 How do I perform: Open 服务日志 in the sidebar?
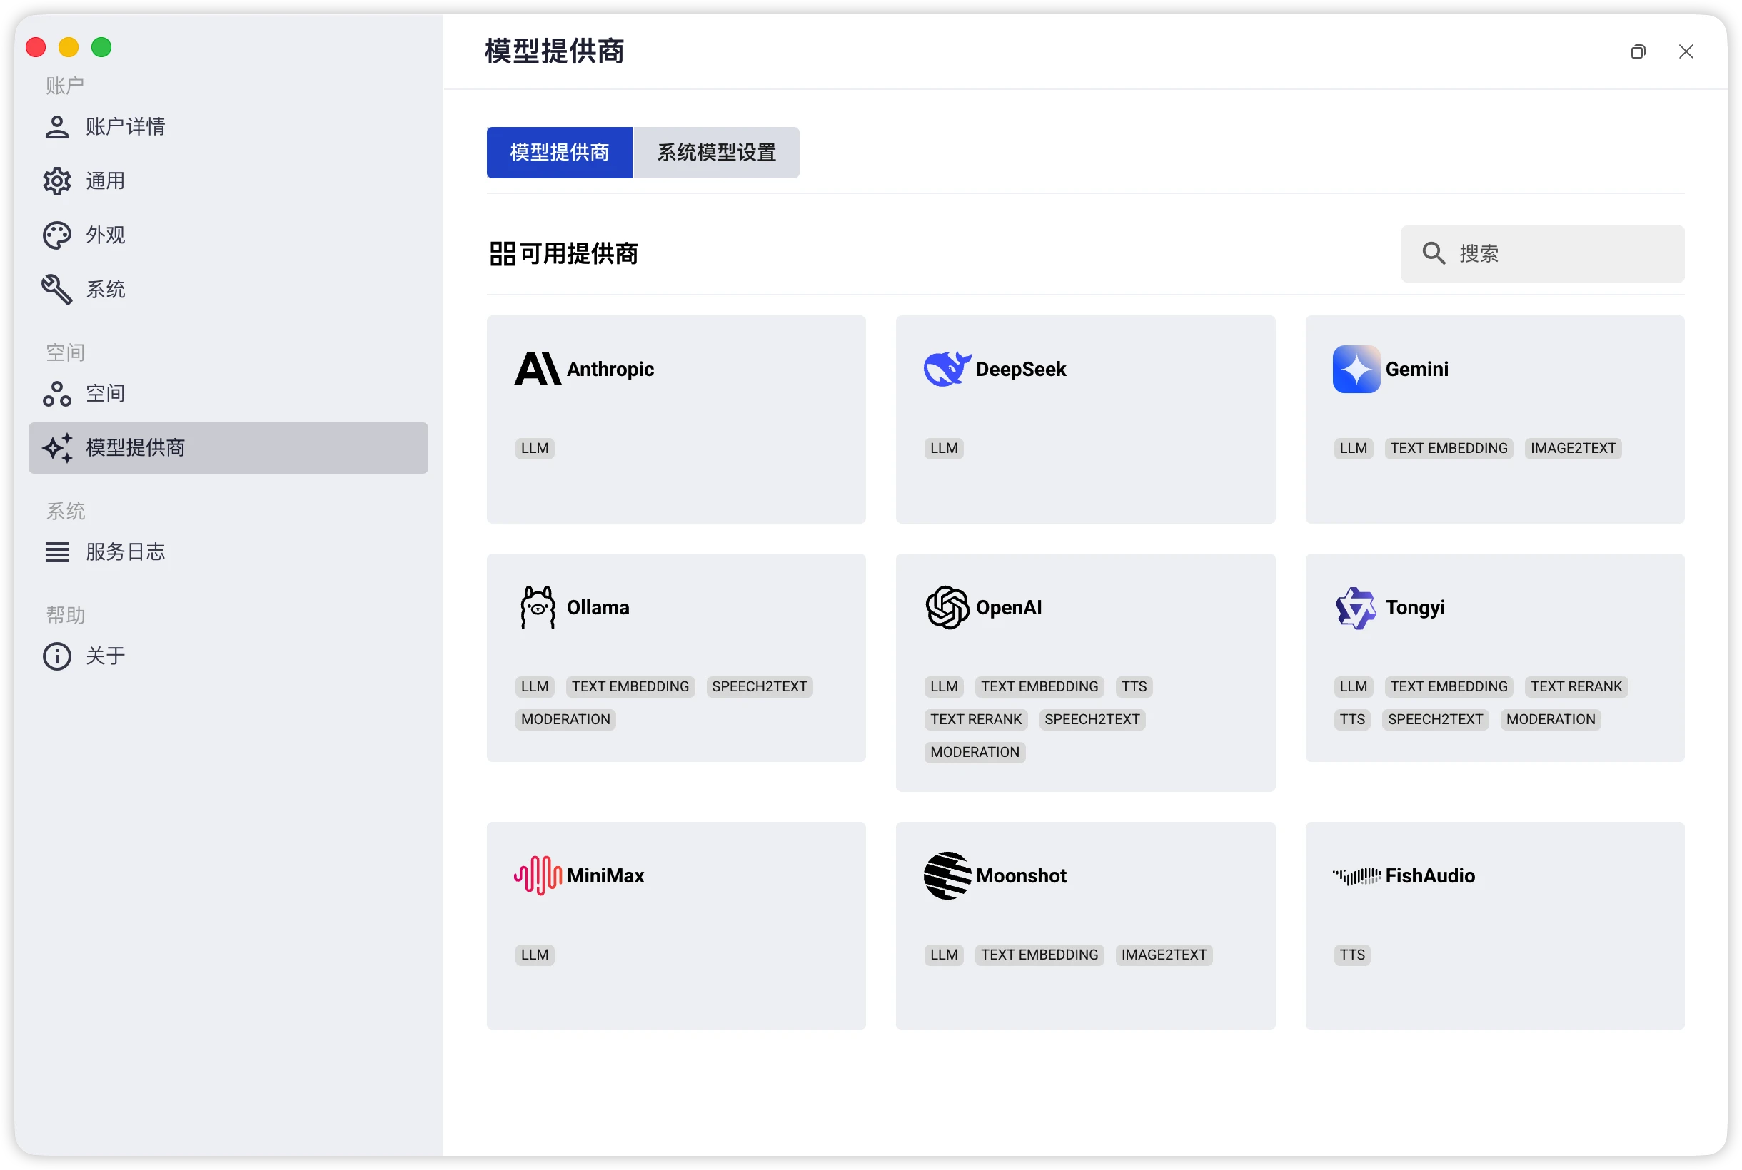coord(228,552)
